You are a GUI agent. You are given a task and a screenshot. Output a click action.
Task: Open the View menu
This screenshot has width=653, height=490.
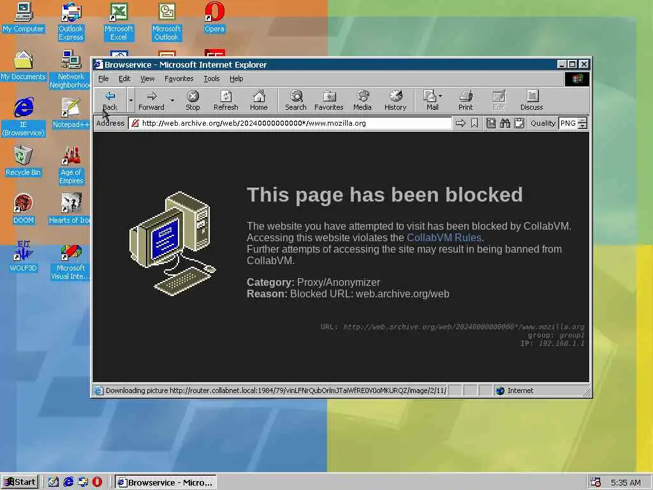click(x=147, y=78)
